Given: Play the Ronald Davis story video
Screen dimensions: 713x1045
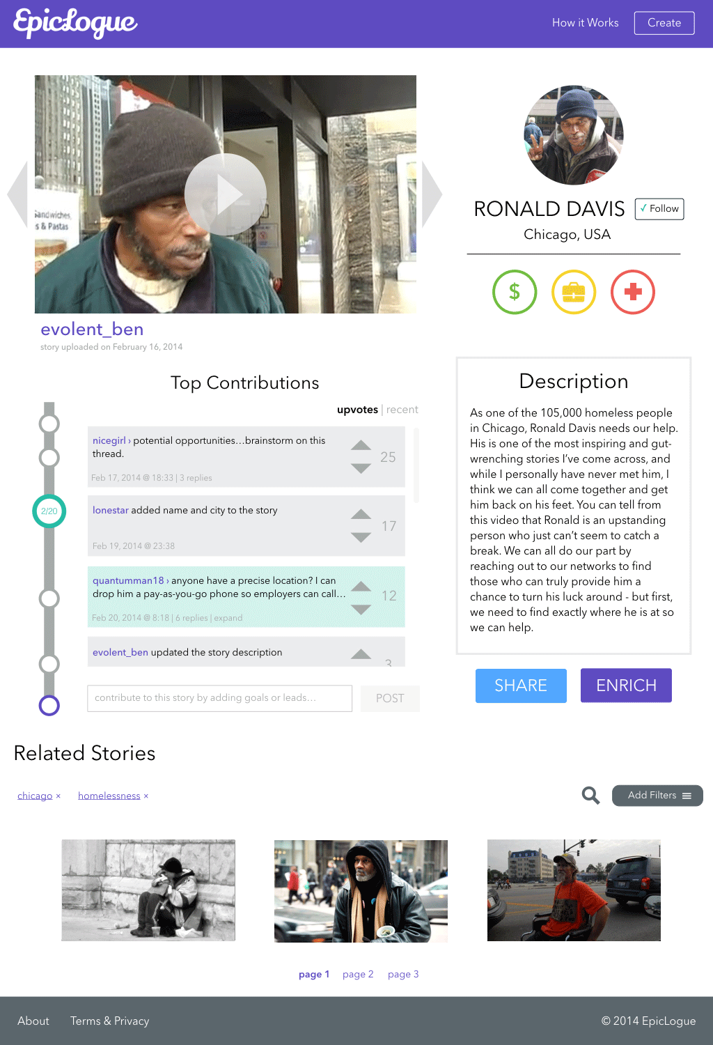Looking at the screenshot, I should 226,194.
